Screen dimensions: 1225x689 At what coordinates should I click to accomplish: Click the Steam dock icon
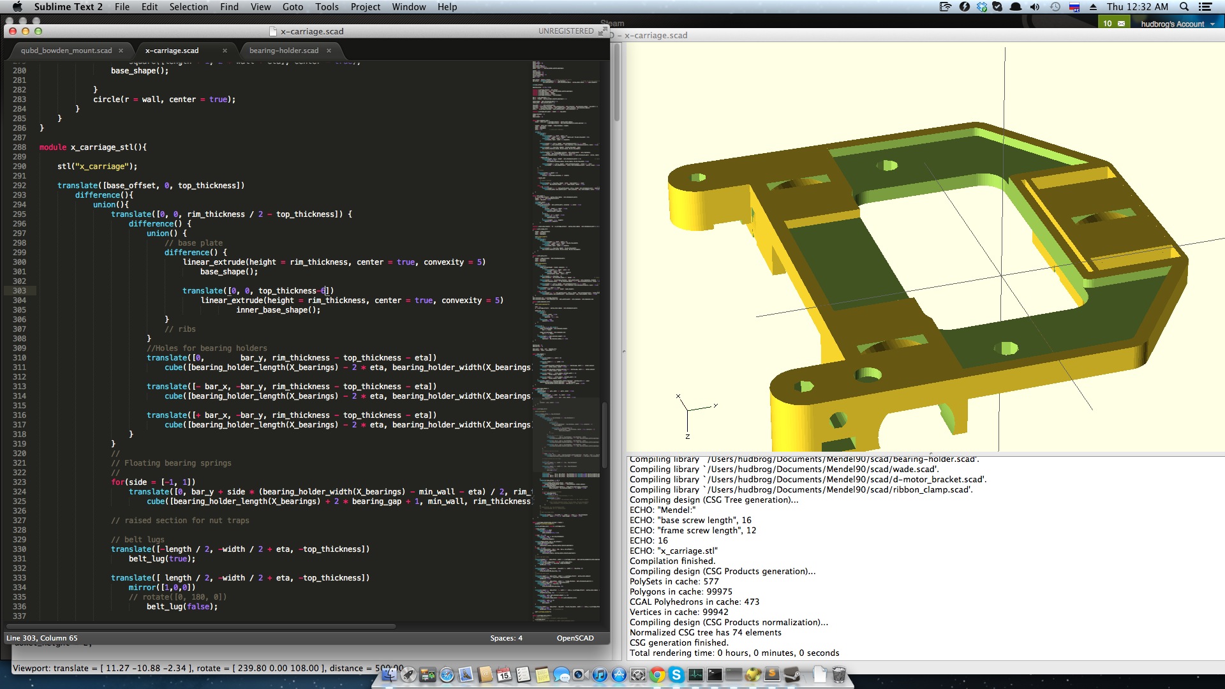pos(792,674)
